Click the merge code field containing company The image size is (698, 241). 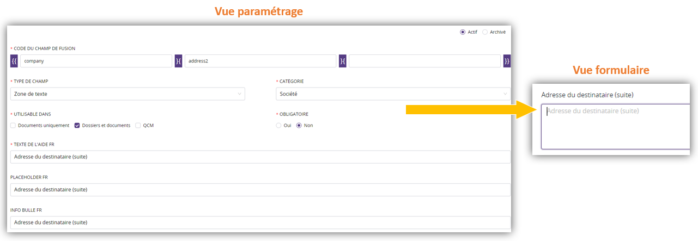pos(96,61)
